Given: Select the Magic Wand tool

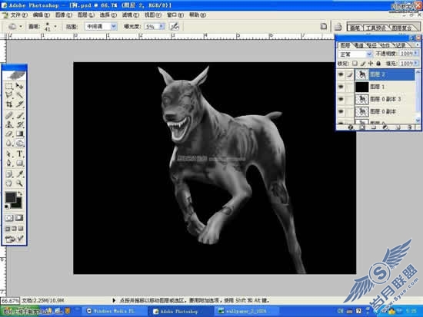Looking at the screenshot, I should (x=19, y=95).
